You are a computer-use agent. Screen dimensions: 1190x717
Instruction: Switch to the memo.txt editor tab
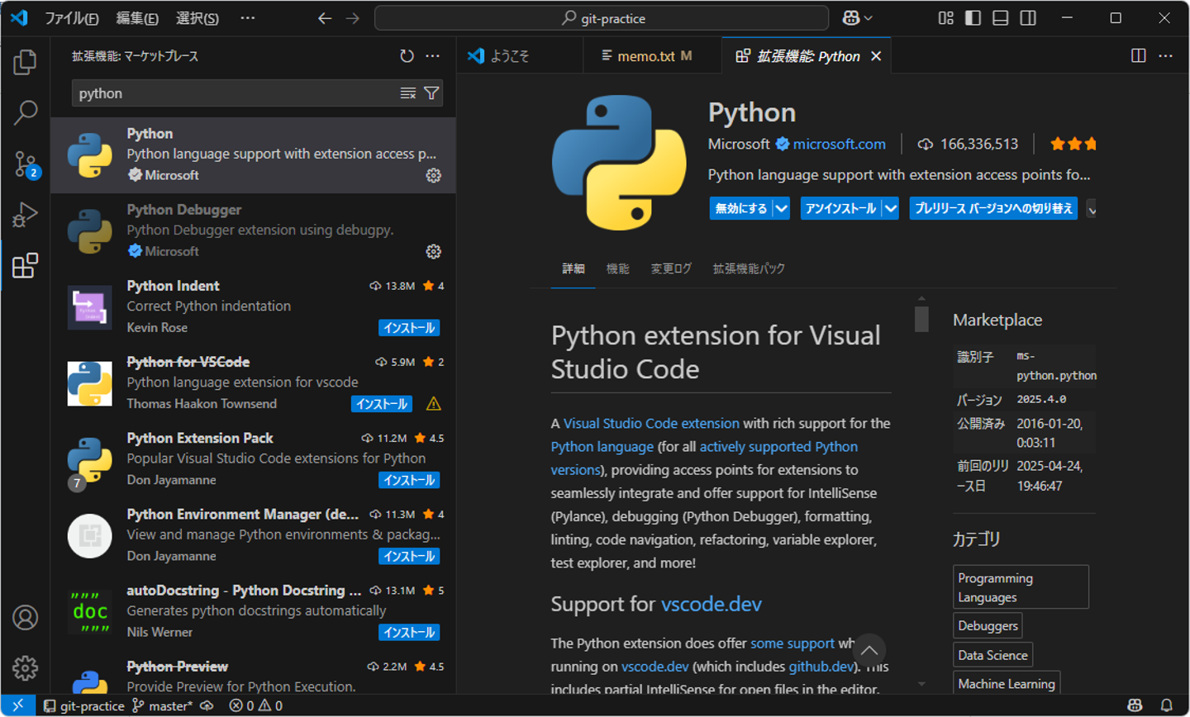pos(645,56)
